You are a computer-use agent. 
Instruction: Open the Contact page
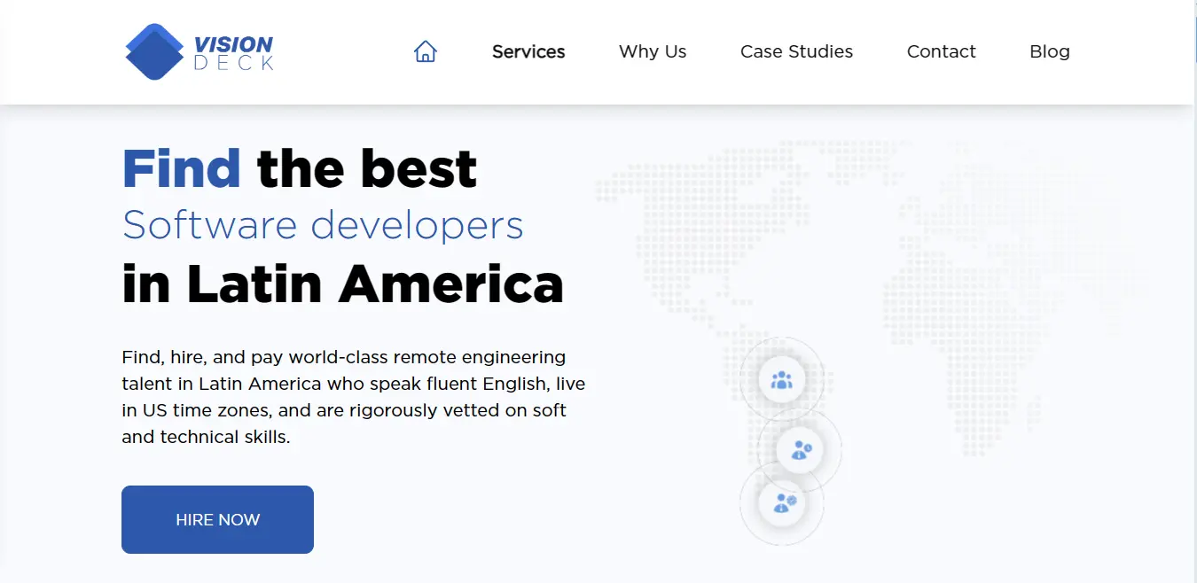tap(941, 51)
